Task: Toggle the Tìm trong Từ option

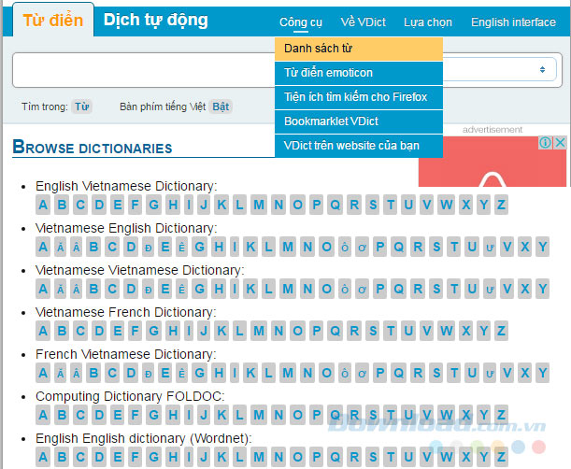Action: tap(82, 107)
